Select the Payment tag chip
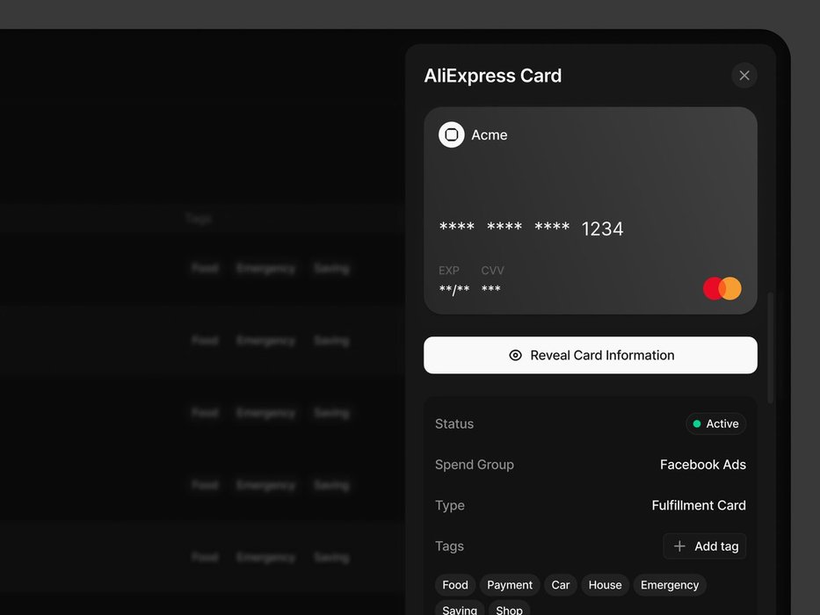 coord(510,585)
